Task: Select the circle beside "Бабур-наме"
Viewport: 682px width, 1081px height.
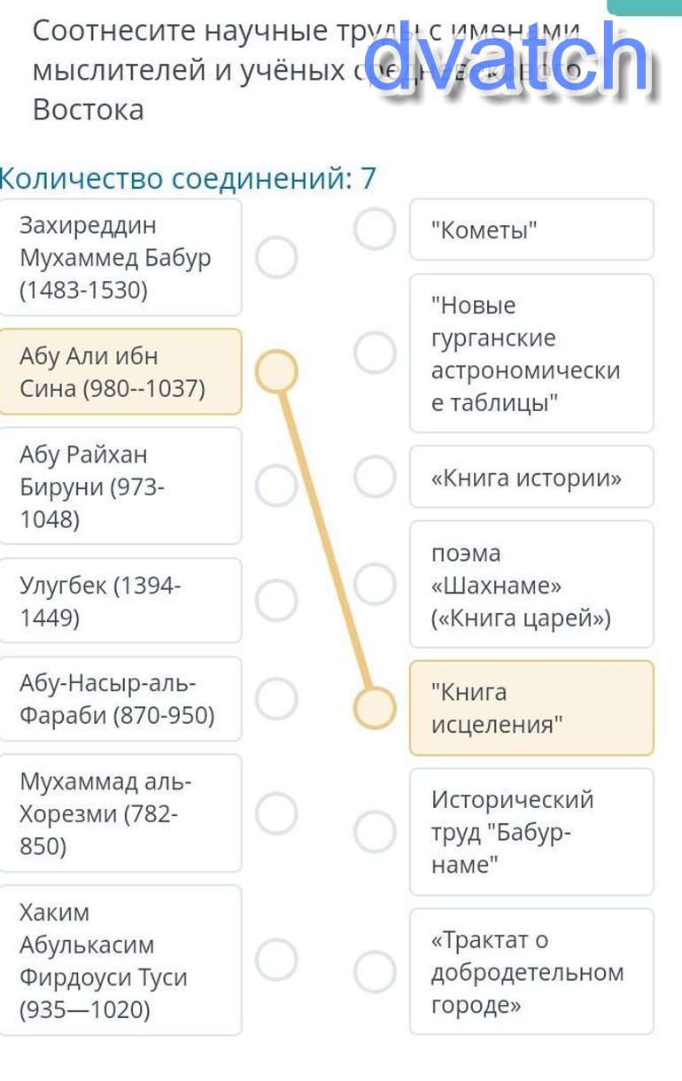Action: 374,831
